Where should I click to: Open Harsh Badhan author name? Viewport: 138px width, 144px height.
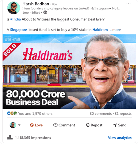point(36,4)
